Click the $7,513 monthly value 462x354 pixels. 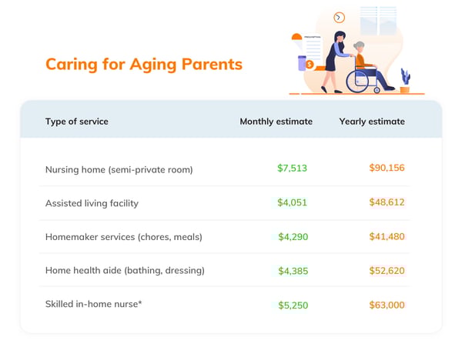[x=292, y=169]
